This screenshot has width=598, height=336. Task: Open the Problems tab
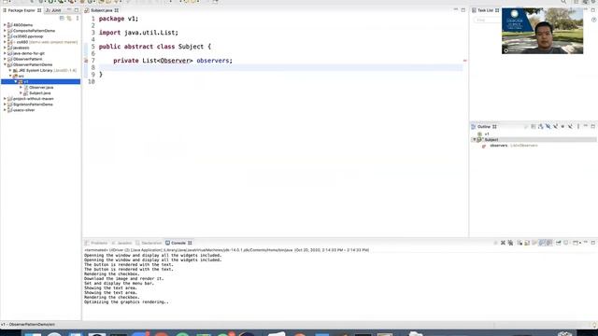96,243
